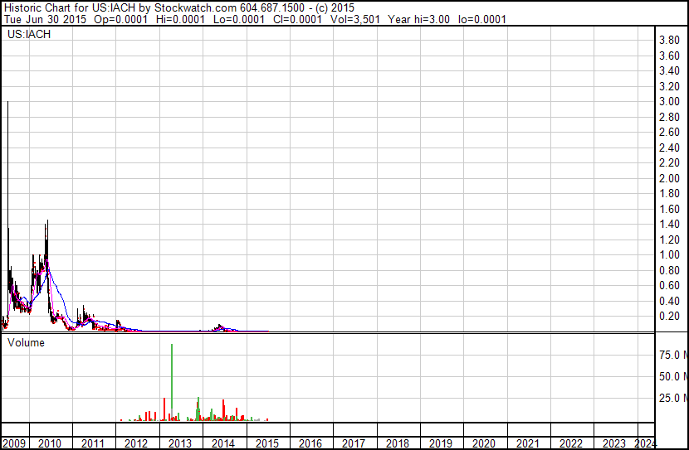Click the US:IACH ticker label in chart

pos(29,34)
